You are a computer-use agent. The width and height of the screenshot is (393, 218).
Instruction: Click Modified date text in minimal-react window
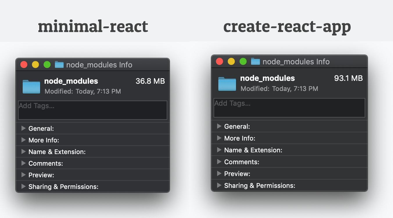click(x=83, y=91)
